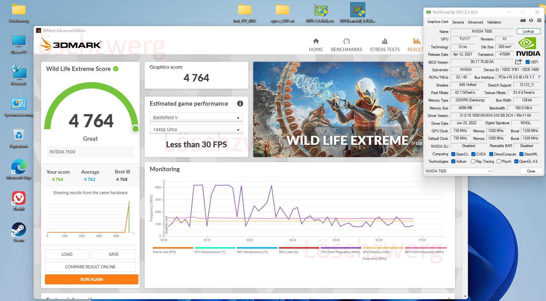The image size is (546, 301).
Task: Toggle the OpenCL checkbox
Action: click(x=453, y=154)
